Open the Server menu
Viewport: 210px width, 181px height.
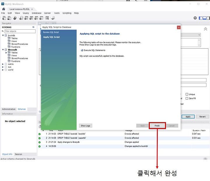48,13
